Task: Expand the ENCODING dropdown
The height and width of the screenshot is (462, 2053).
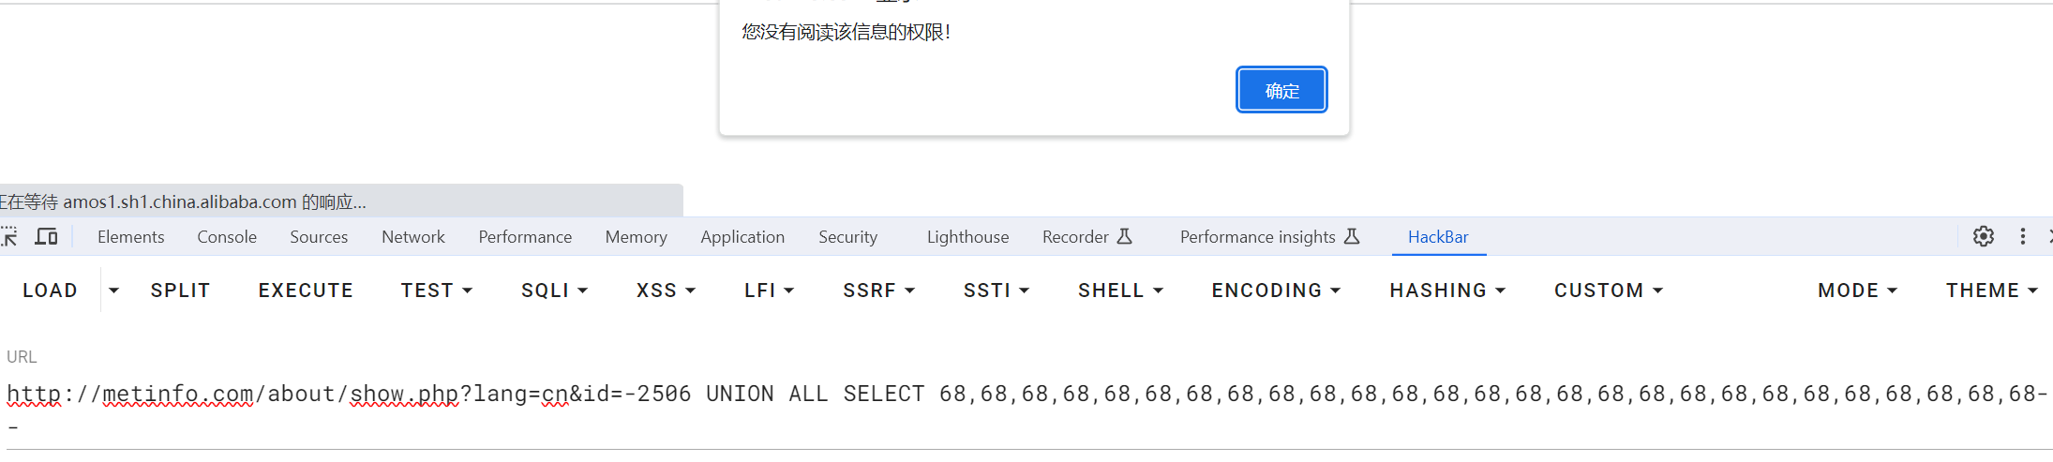Action: point(1276,291)
